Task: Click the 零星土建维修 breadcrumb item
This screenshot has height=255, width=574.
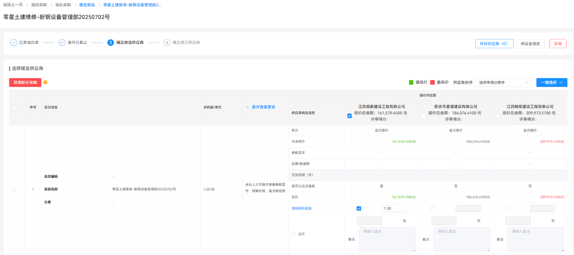Action: coord(132,5)
